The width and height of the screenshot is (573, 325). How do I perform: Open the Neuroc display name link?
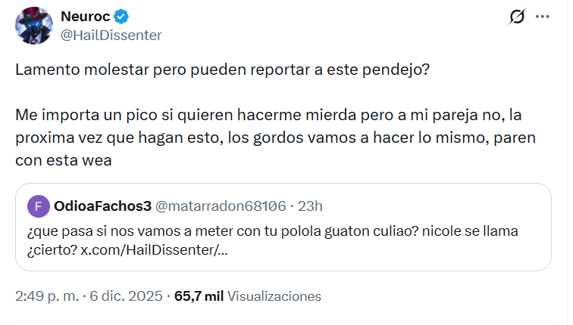(x=86, y=17)
